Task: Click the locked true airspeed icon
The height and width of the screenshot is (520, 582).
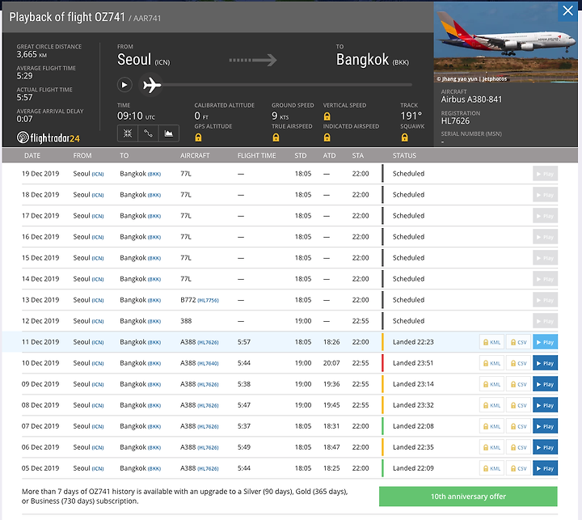Action: (x=276, y=137)
